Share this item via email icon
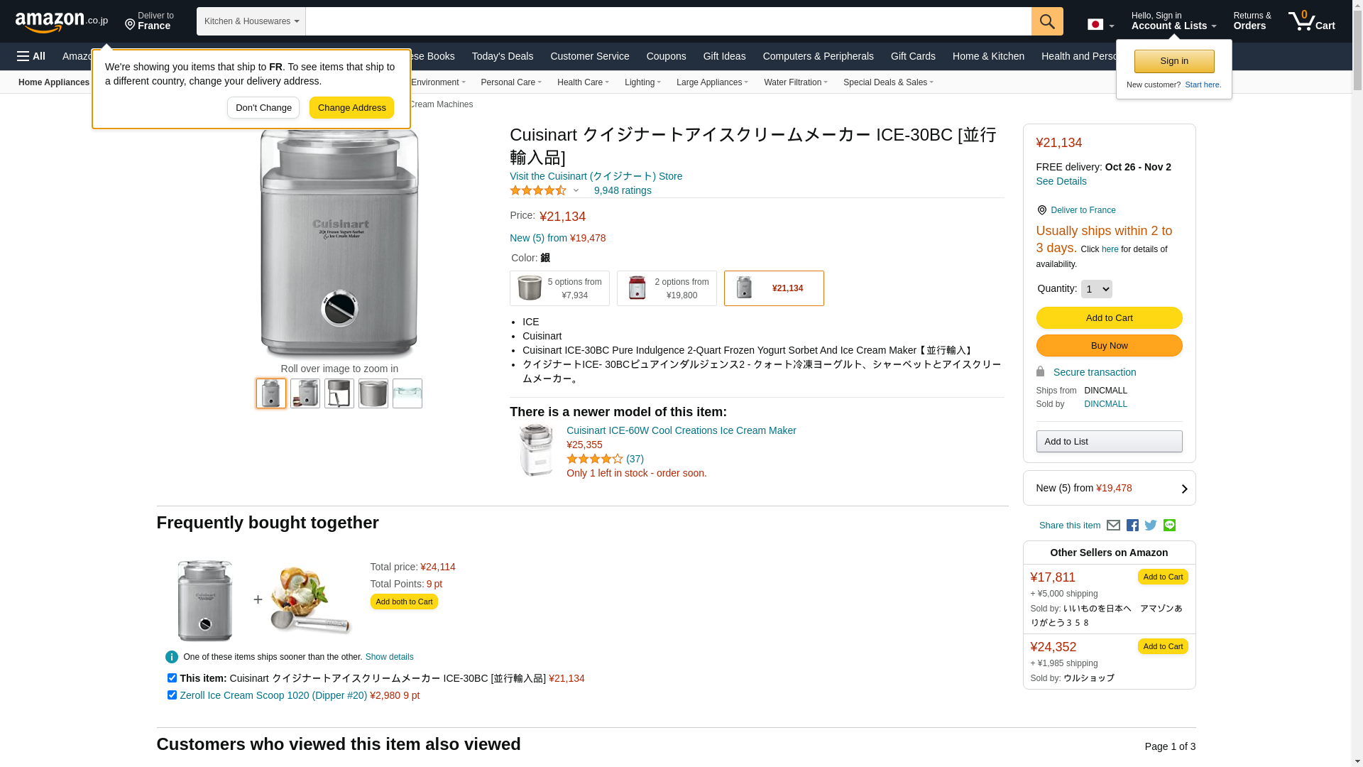The height and width of the screenshot is (767, 1363). click(1113, 526)
